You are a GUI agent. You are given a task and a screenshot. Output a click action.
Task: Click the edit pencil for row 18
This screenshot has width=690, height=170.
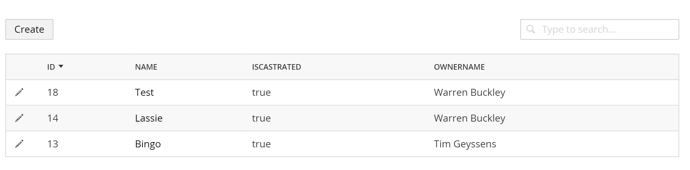[x=19, y=92]
